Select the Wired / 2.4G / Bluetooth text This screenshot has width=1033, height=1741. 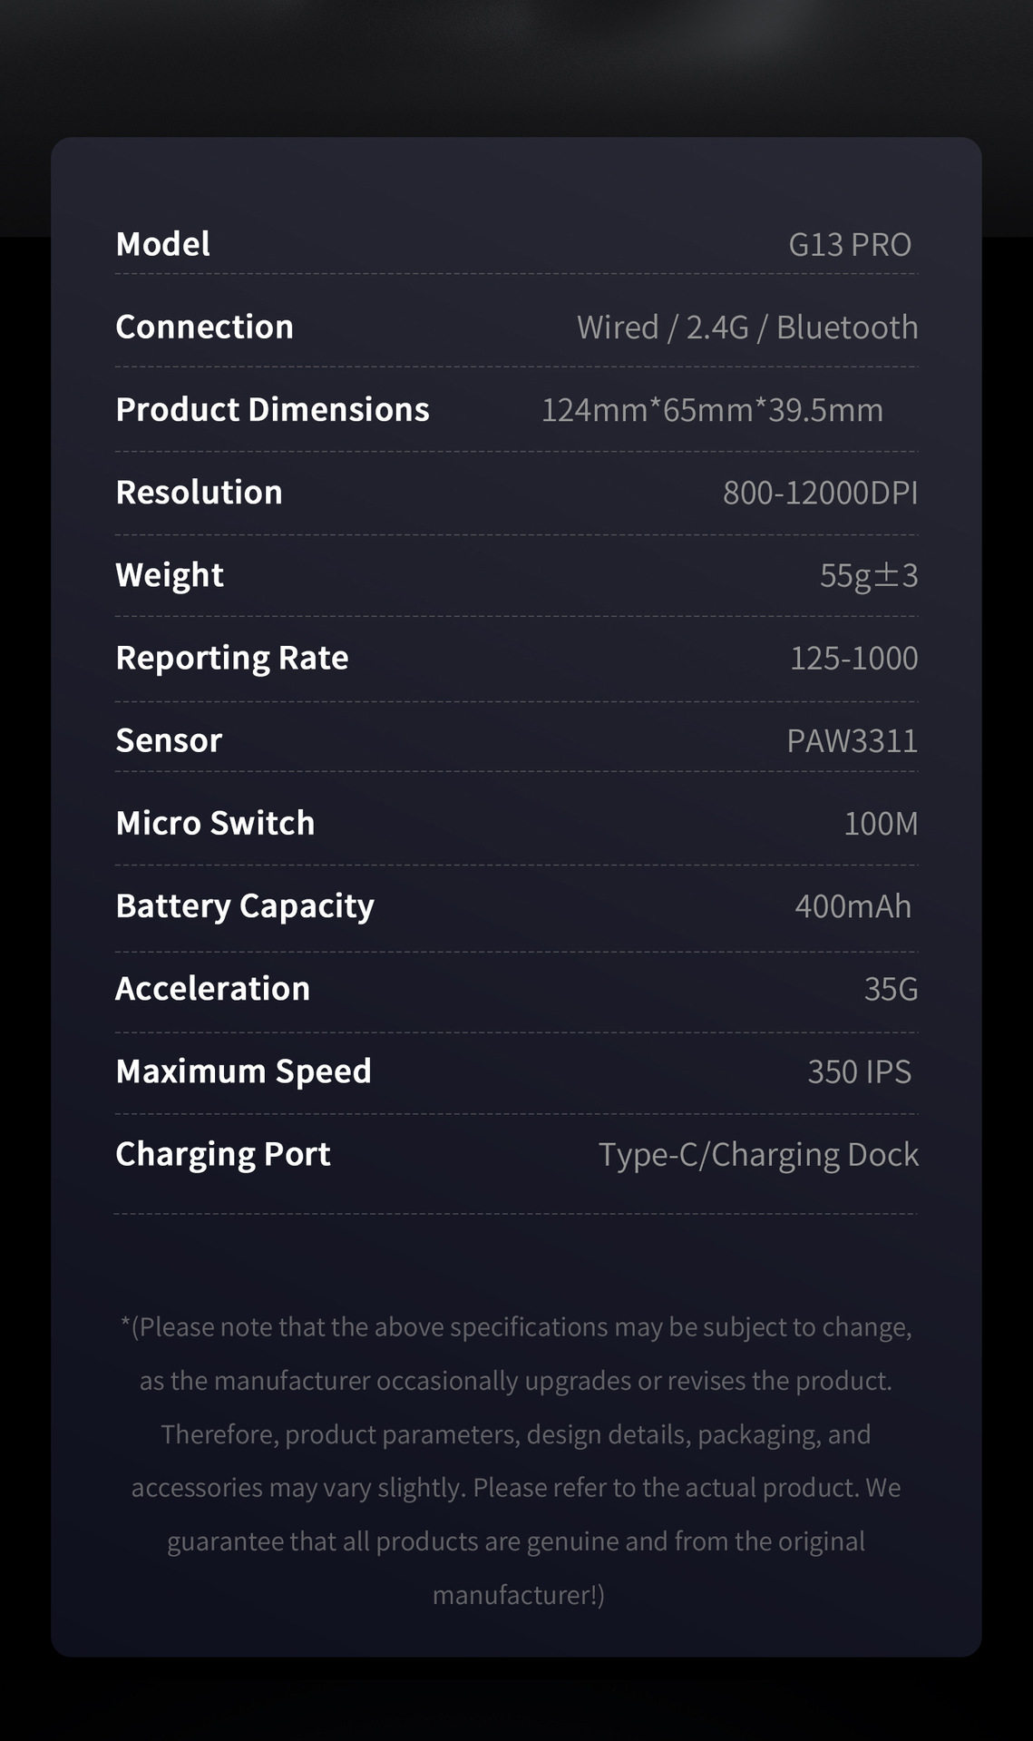(746, 328)
